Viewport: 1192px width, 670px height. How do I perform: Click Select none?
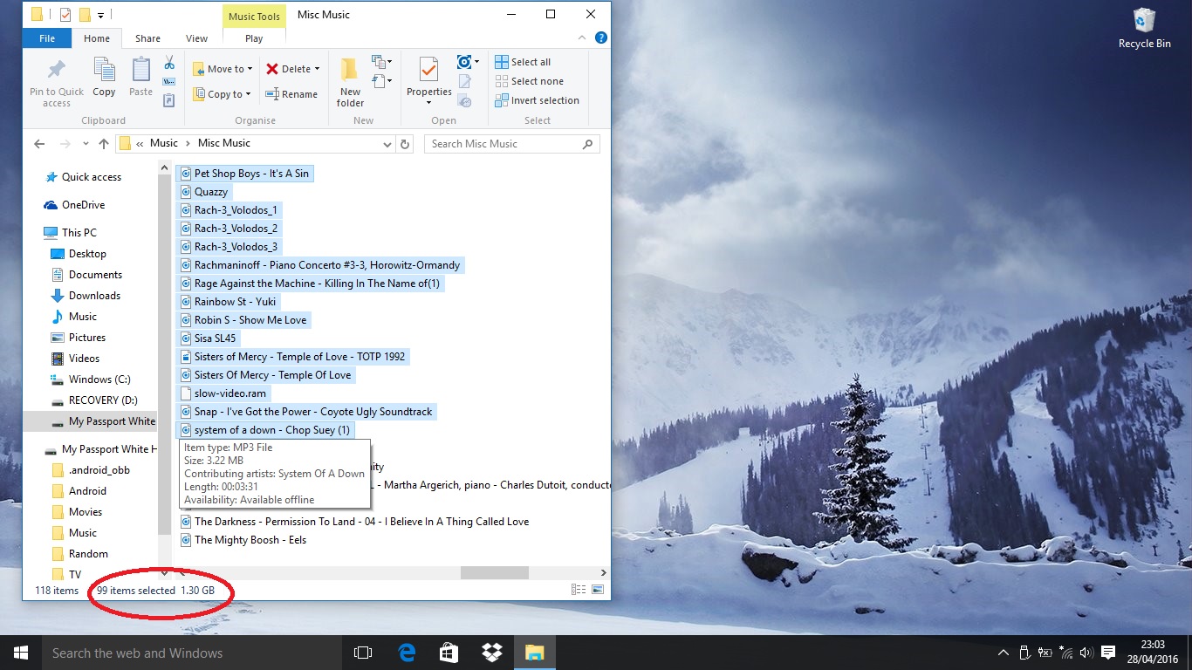click(x=529, y=81)
